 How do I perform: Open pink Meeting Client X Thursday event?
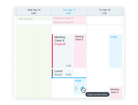tap(80, 51)
